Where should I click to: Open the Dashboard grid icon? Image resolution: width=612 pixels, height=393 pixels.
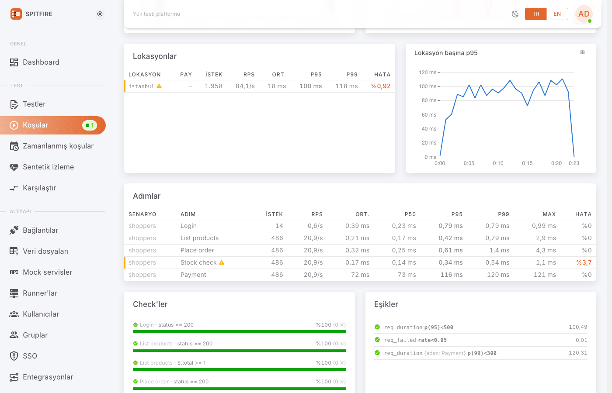click(14, 62)
